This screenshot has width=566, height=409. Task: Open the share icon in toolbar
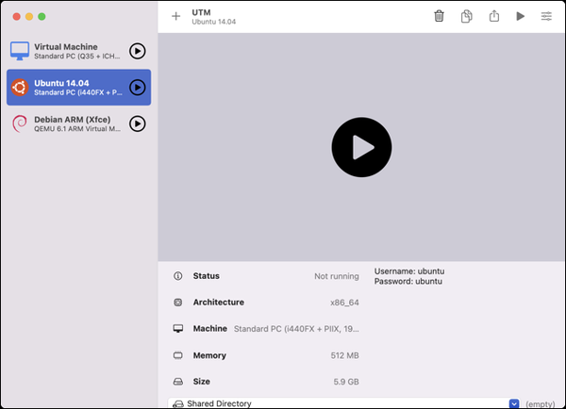point(493,16)
